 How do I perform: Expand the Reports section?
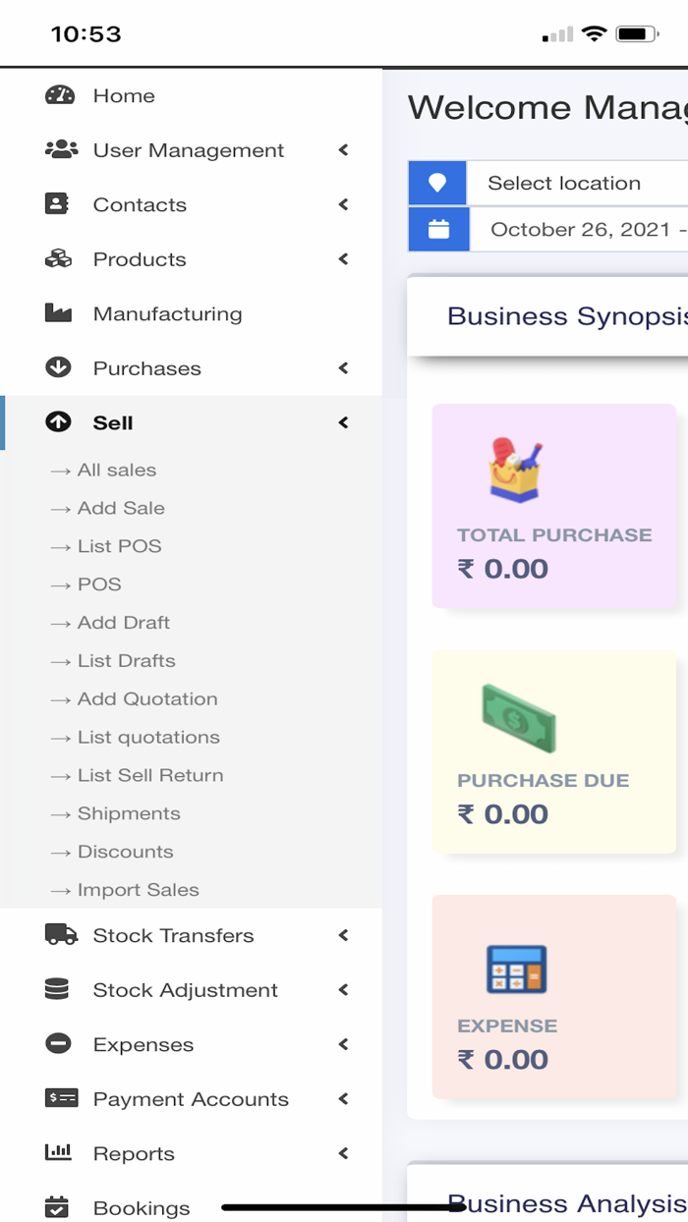pos(343,1153)
